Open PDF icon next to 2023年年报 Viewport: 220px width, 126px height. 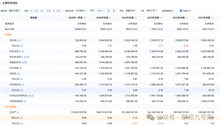click(161, 18)
